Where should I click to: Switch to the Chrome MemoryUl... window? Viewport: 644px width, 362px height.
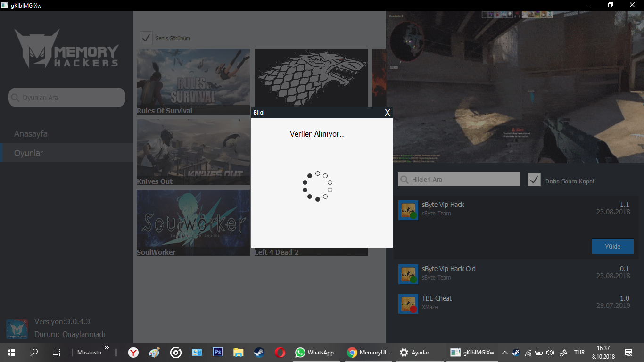coord(369,353)
